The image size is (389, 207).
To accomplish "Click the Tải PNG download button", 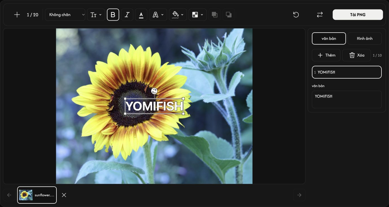I will click(358, 15).
